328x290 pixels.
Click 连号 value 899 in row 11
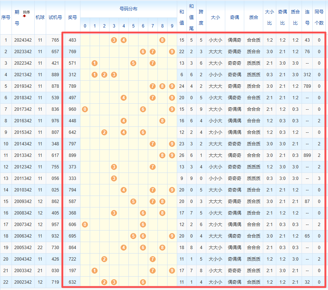(x=307, y=155)
